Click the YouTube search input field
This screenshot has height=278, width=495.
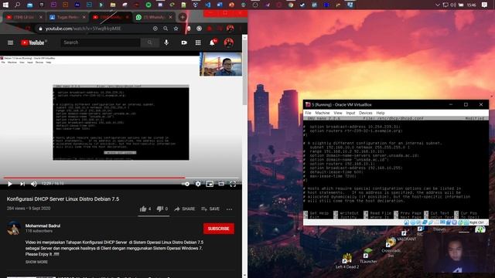[101, 42]
